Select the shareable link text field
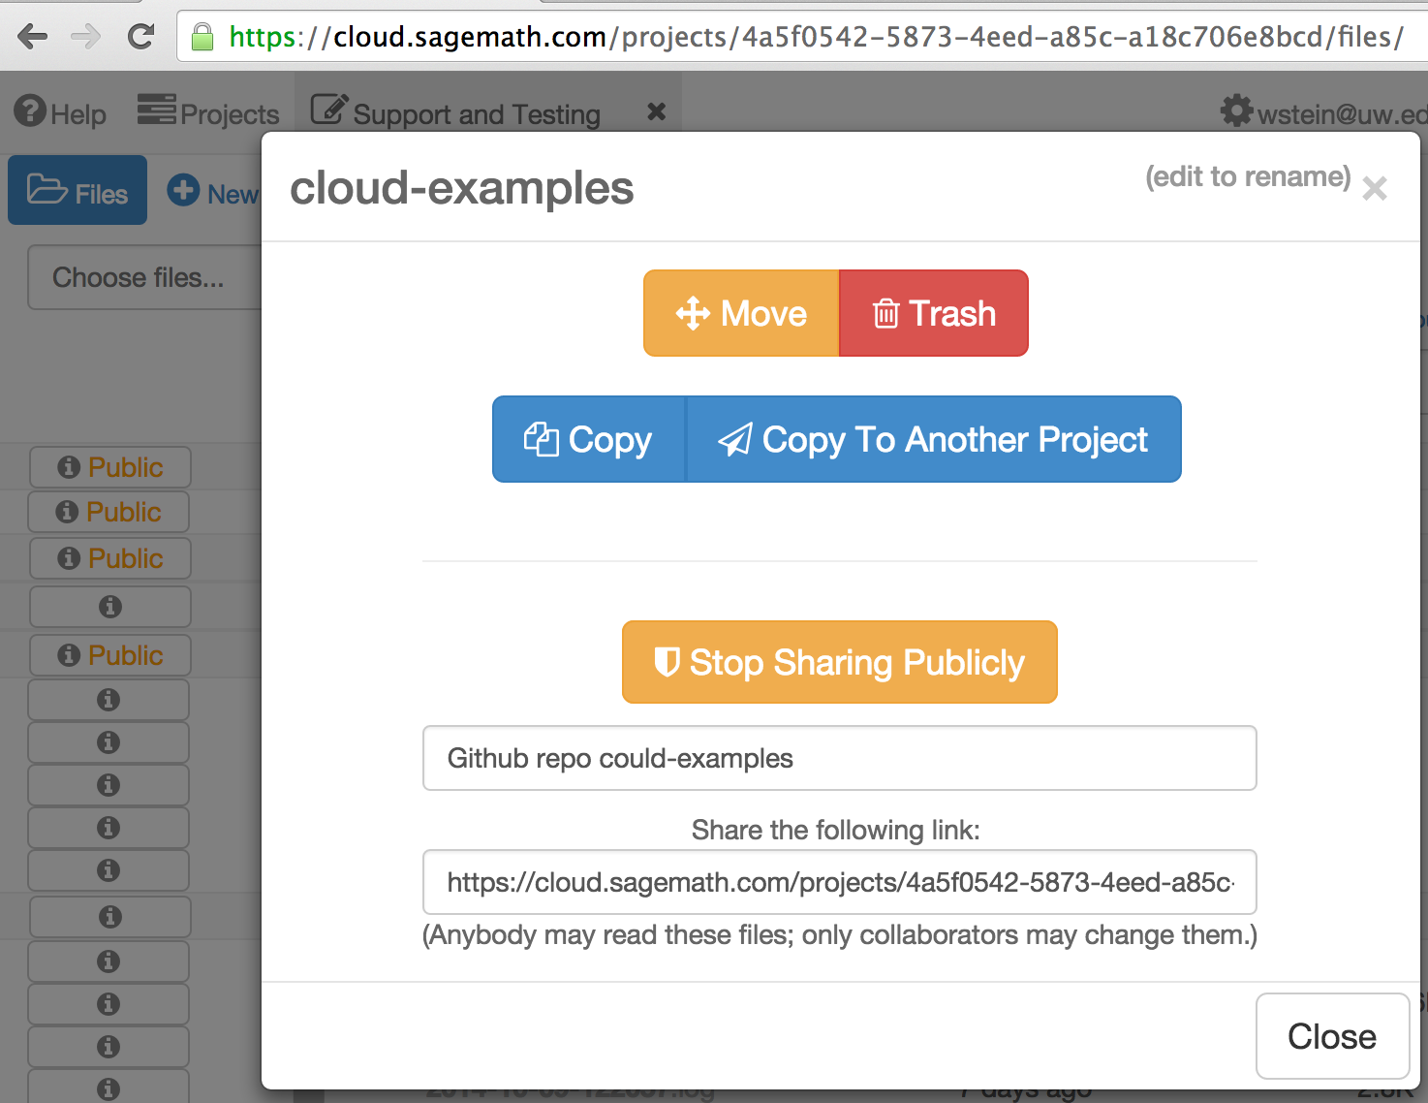1428x1103 pixels. pos(839,882)
